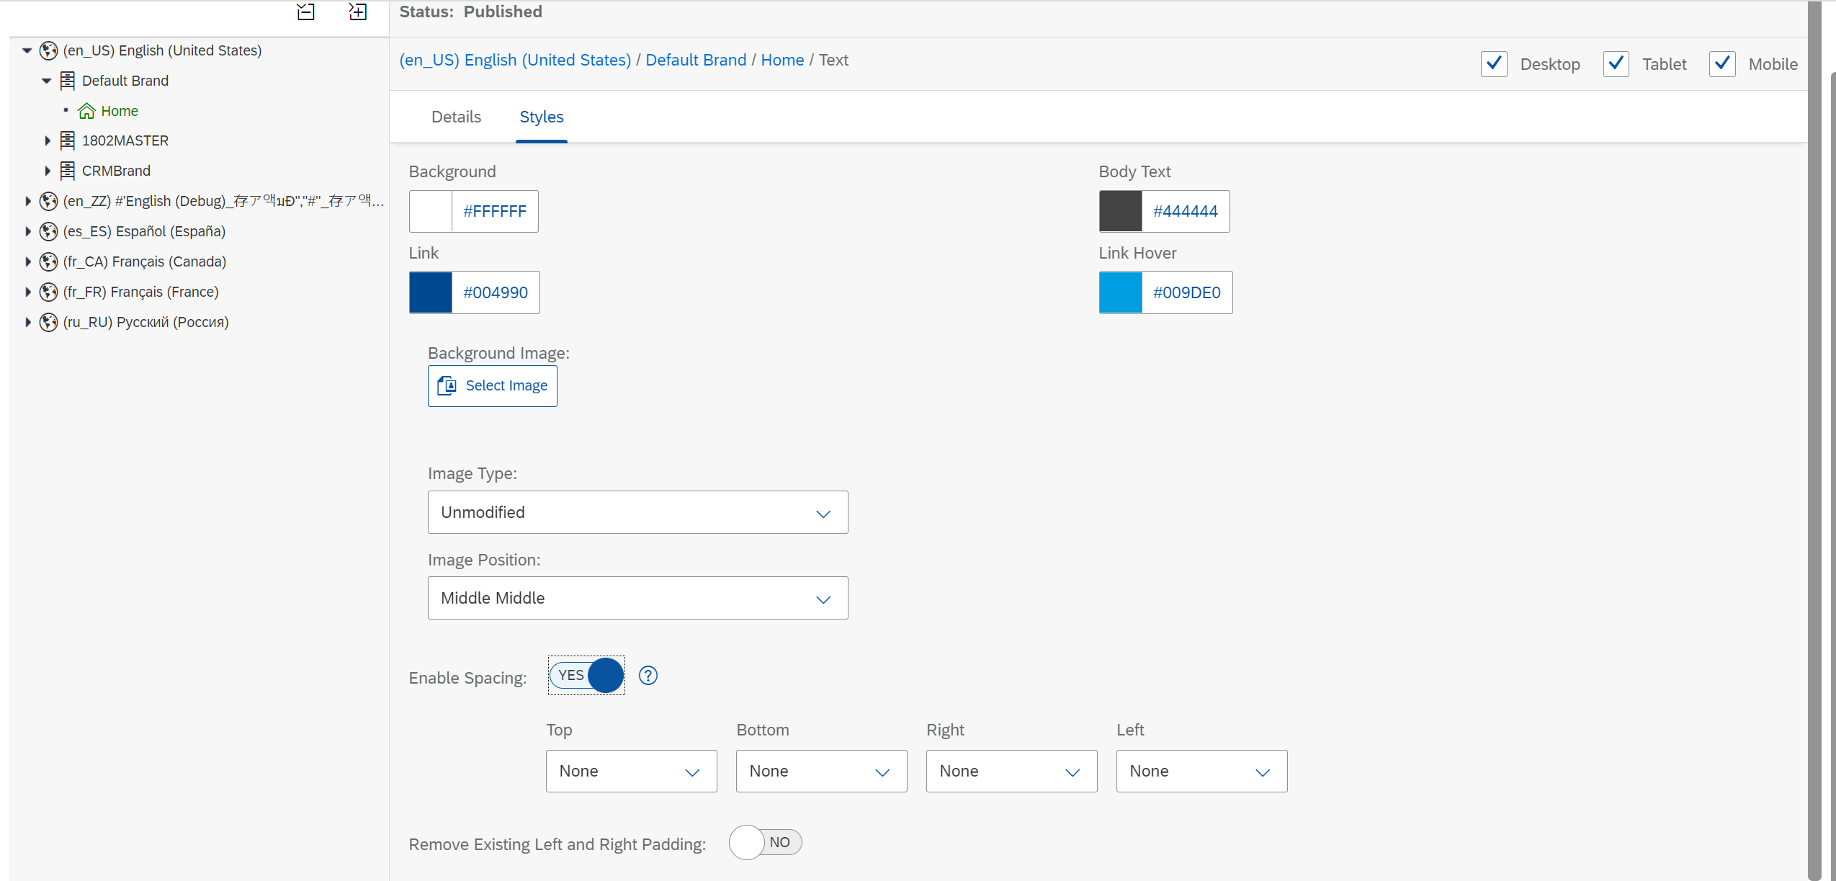1836x881 pixels.
Task: Expand the 1802MASTER node arrow
Action: 47,140
